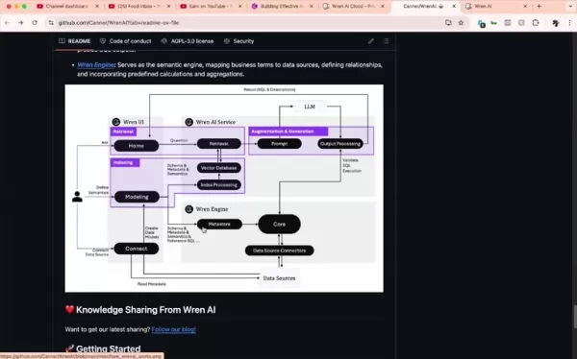
Task: Open the Security tab
Action: tap(238, 41)
